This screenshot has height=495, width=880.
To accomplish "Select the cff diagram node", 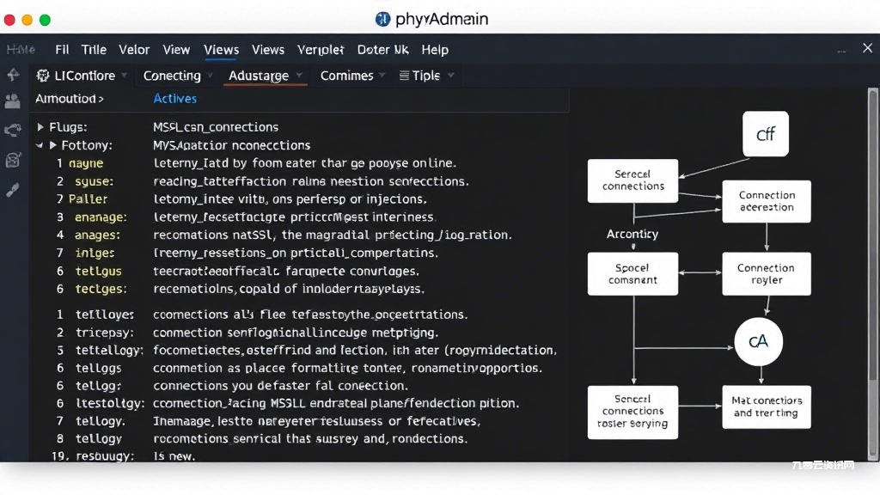I will pyautogui.click(x=766, y=134).
